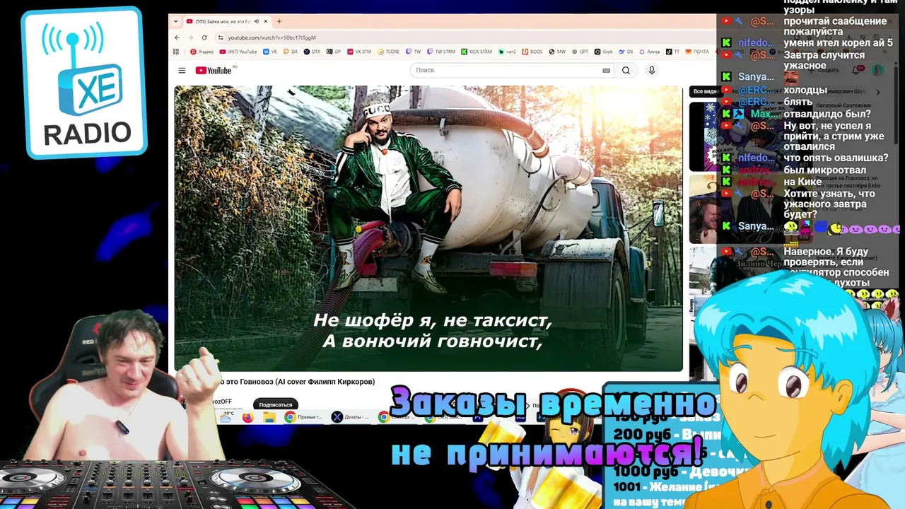Open the YouTube guide hamburger menu
This screenshot has width=905, height=509.
click(182, 71)
